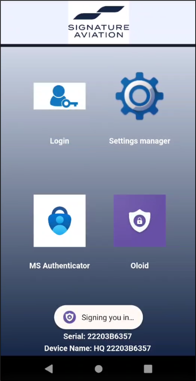Click the "Oloid" label text
196x381 pixels.
tap(139, 266)
